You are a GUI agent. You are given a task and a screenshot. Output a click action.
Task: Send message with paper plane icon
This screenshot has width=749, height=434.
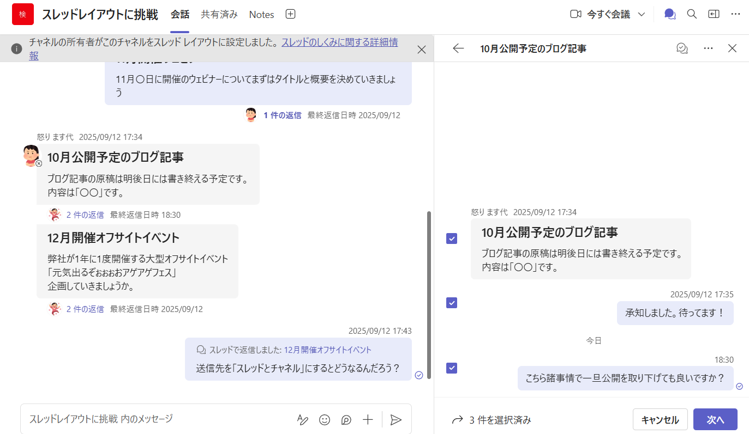(396, 419)
